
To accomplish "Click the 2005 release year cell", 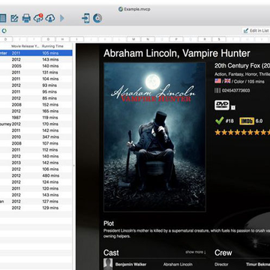I will [x=16, y=66].
